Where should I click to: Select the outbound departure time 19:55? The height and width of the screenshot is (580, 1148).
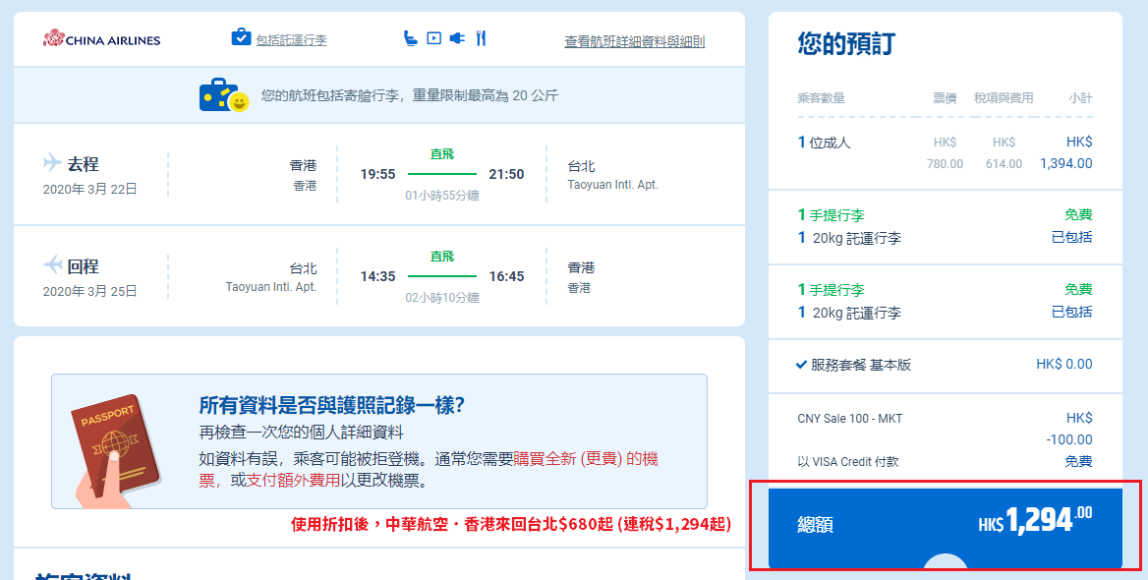(377, 174)
